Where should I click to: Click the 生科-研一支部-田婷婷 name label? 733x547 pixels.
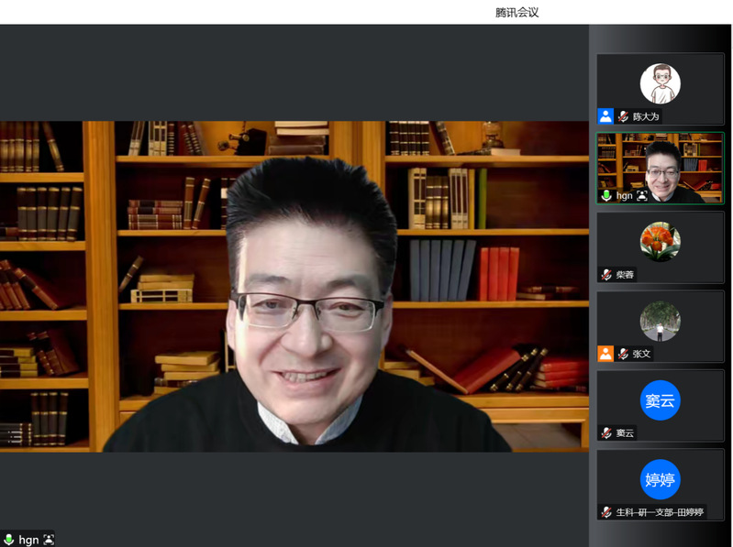pos(659,511)
